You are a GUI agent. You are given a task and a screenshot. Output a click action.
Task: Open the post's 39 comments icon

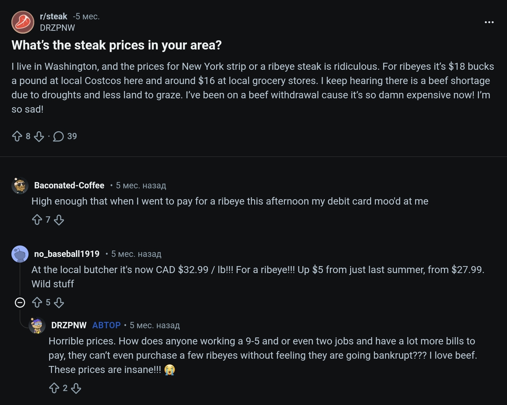[58, 136]
